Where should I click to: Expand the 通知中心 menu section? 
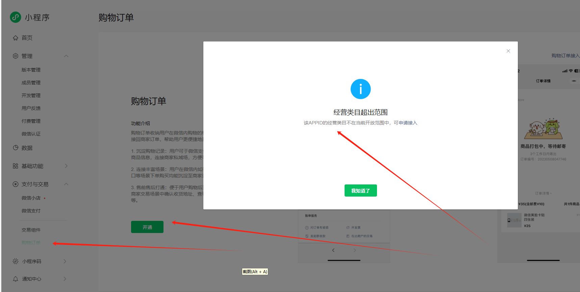pos(65,279)
